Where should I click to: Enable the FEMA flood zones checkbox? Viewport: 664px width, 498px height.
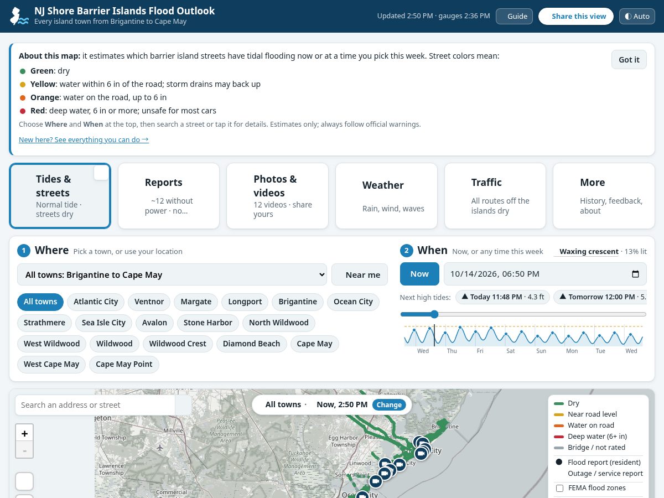click(559, 488)
